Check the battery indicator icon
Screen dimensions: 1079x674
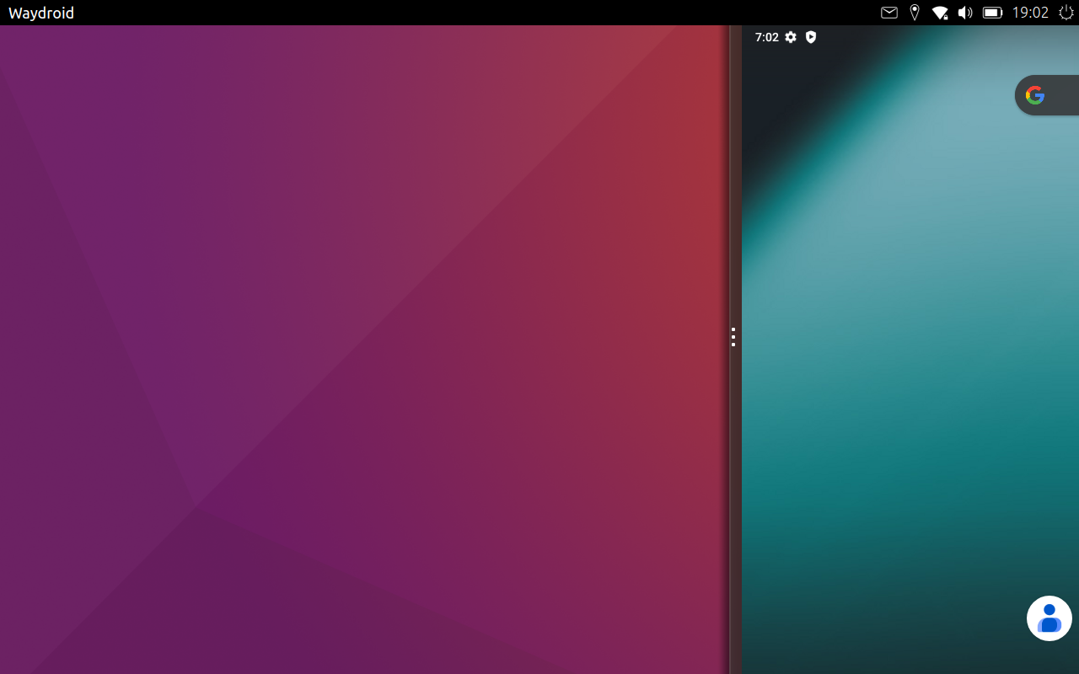[x=992, y=13]
